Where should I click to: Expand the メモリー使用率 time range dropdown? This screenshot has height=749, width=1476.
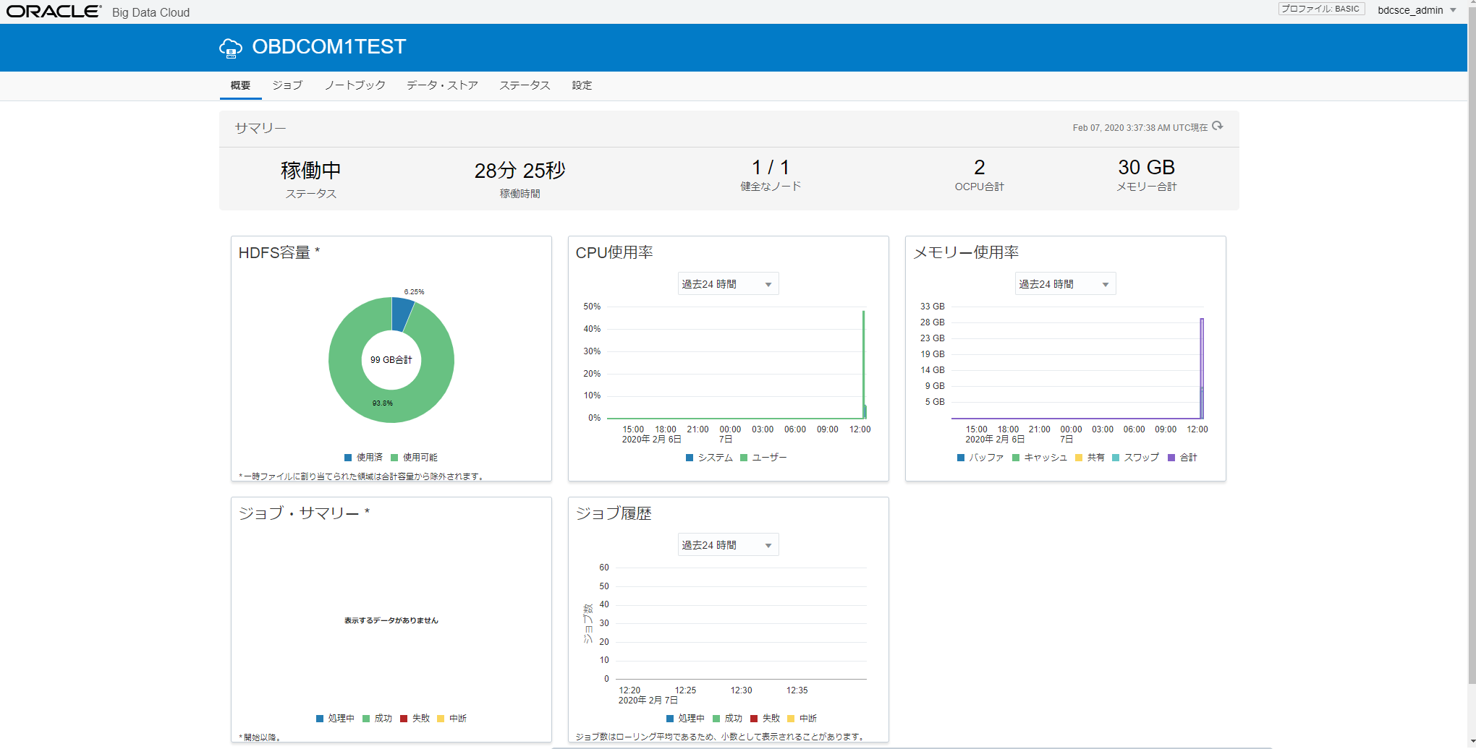coord(1065,284)
